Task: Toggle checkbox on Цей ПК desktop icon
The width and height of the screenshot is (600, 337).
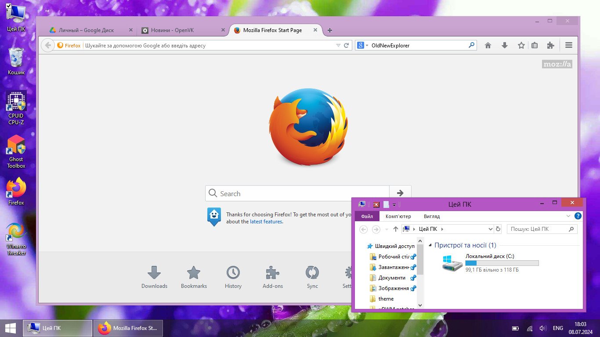Action: click(8, 6)
